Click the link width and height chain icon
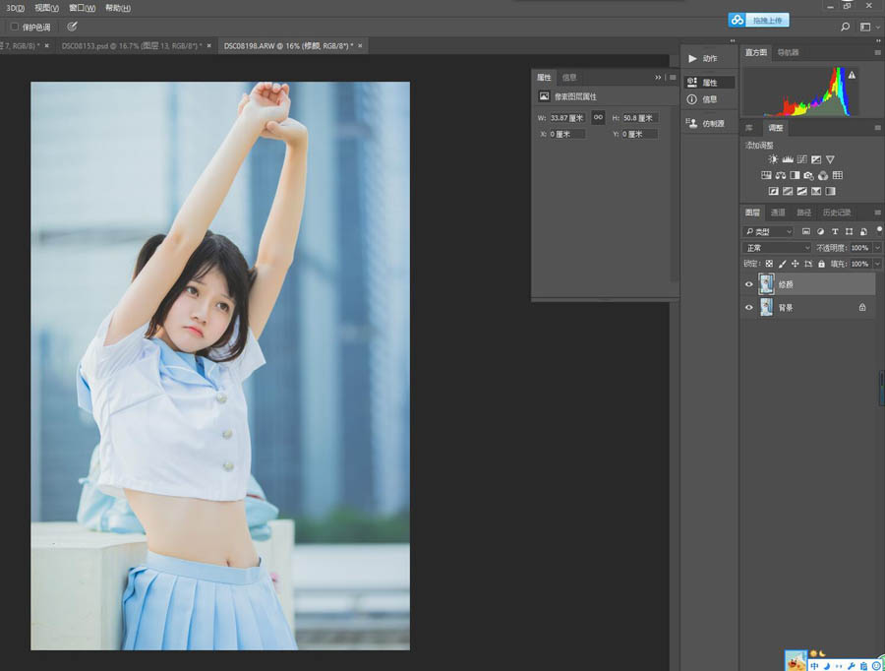885x671 pixels. point(597,118)
